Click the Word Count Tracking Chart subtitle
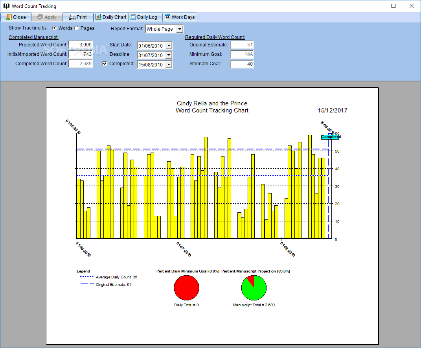421x348 pixels. click(x=212, y=110)
